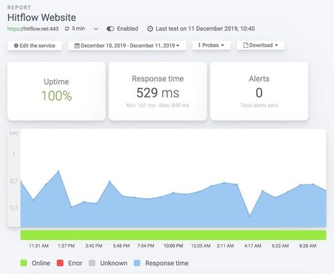
Task: Open the Probes dropdown menu
Action: click(212, 45)
